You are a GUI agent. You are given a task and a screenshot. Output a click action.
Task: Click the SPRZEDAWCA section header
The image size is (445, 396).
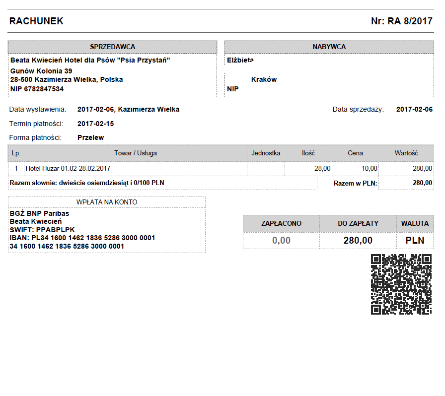pos(112,47)
